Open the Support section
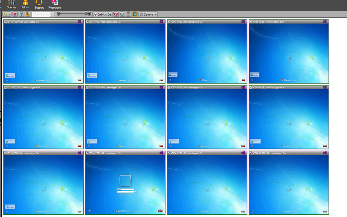 point(39,4)
